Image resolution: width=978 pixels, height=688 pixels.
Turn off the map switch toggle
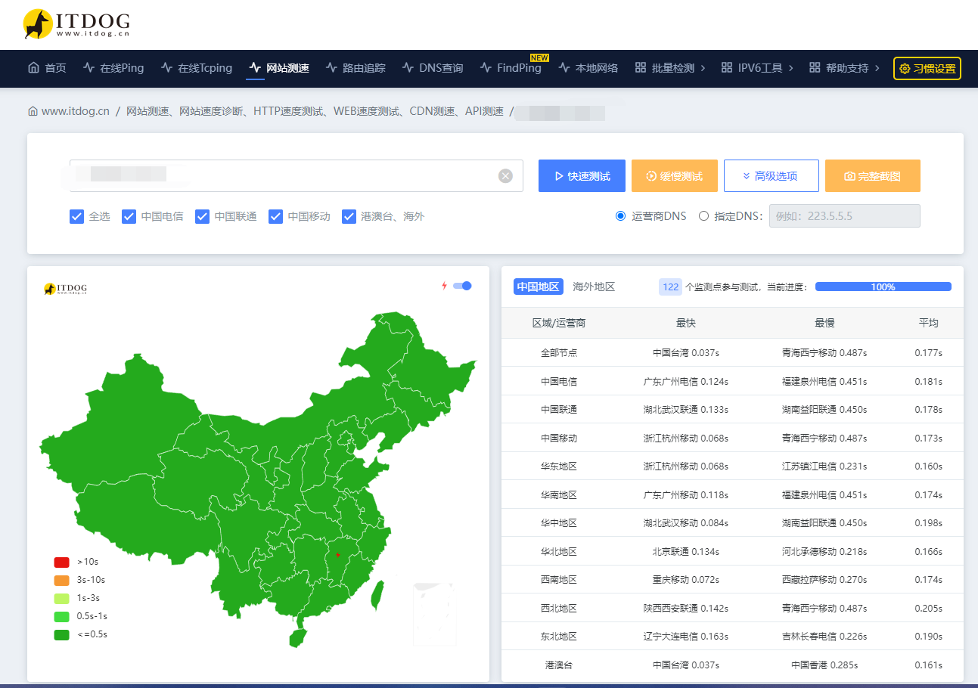tap(462, 286)
